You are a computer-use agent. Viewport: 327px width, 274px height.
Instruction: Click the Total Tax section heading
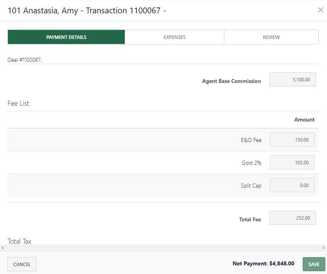(20, 241)
